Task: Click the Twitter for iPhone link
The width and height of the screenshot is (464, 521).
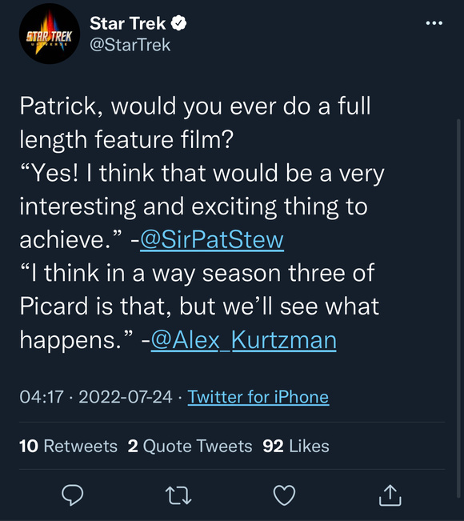Action: [x=258, y=397]
